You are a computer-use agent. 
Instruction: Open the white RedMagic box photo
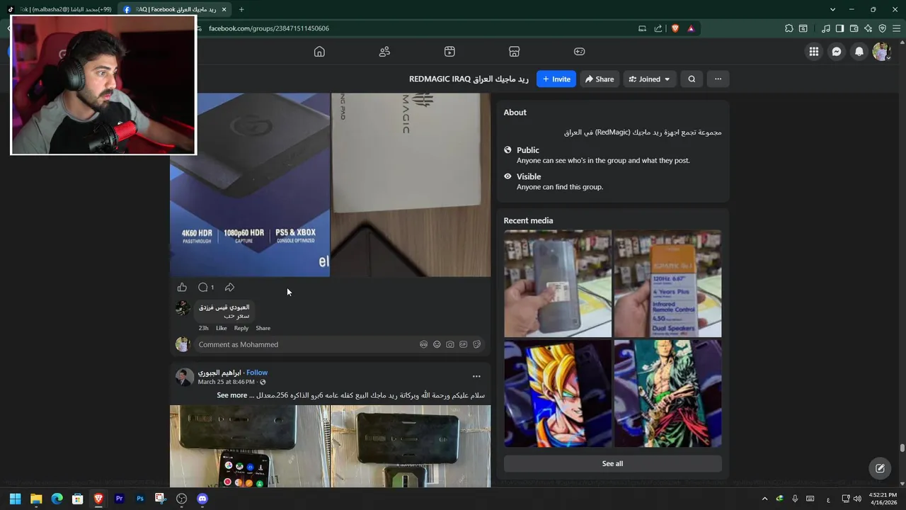pos(411,185)
